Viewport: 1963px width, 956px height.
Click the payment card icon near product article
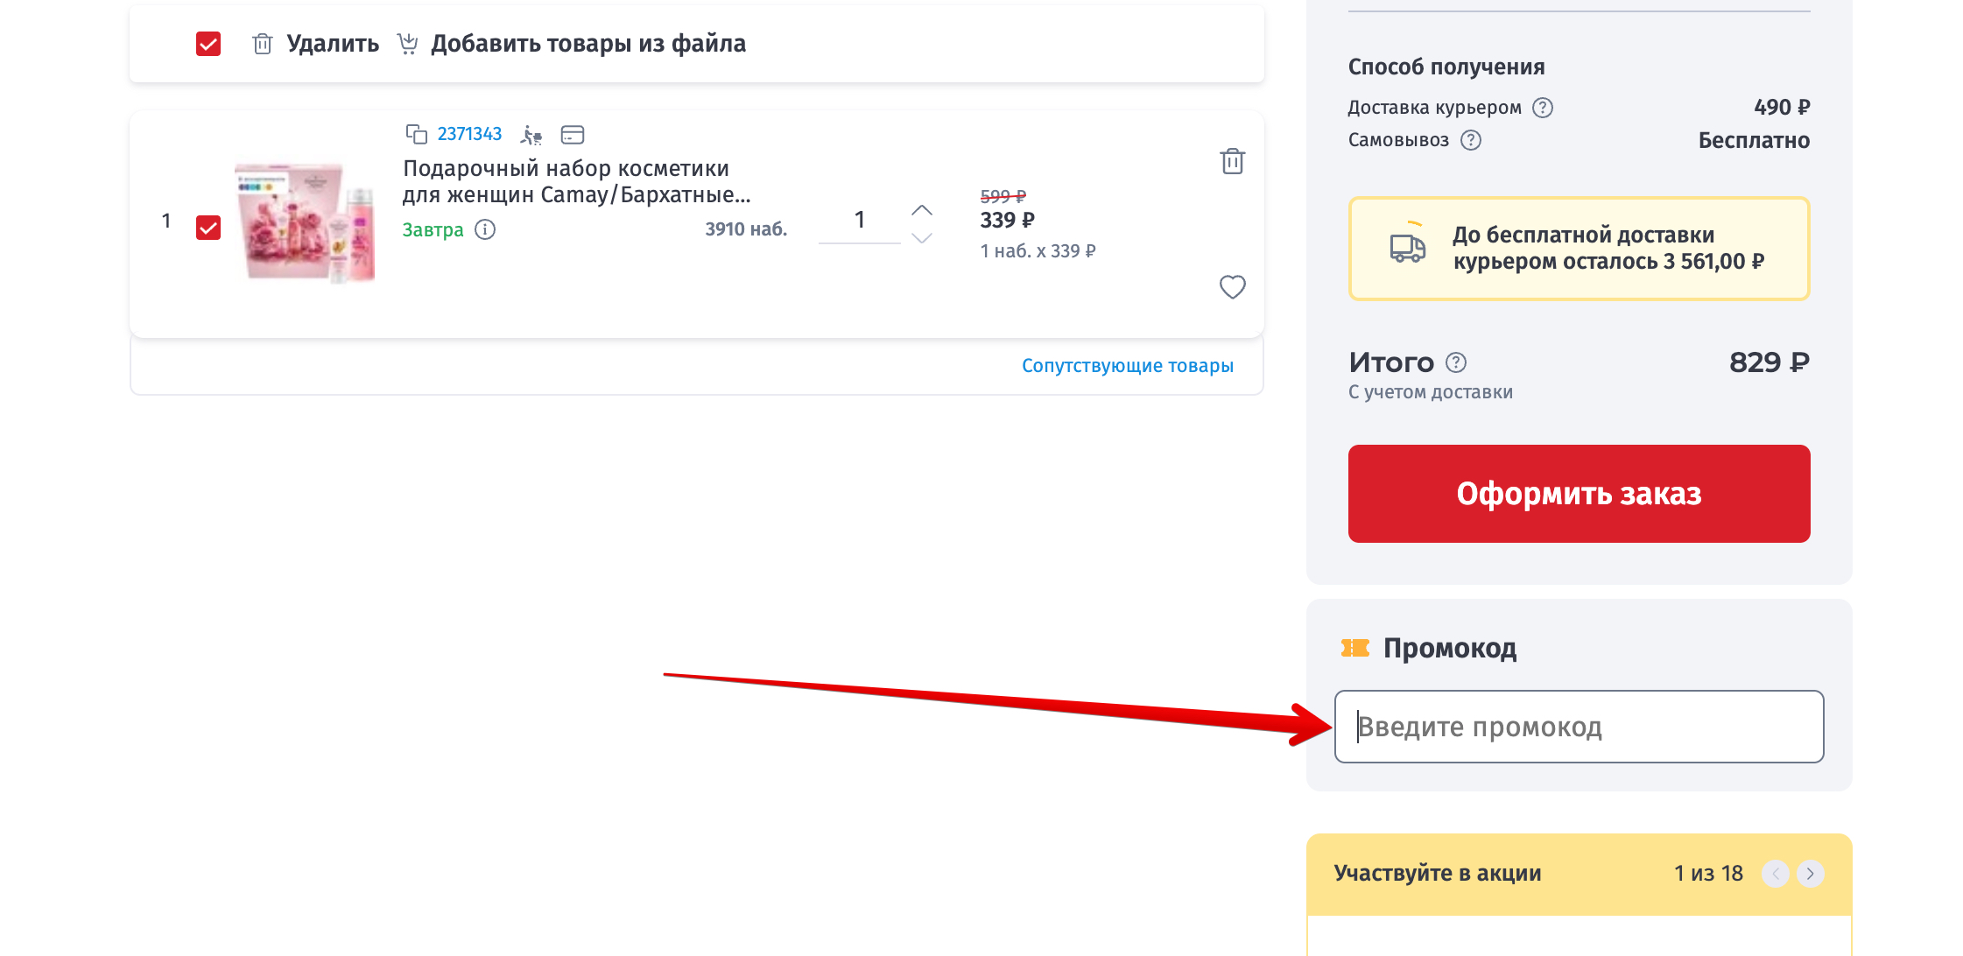(x=573, y=134)
